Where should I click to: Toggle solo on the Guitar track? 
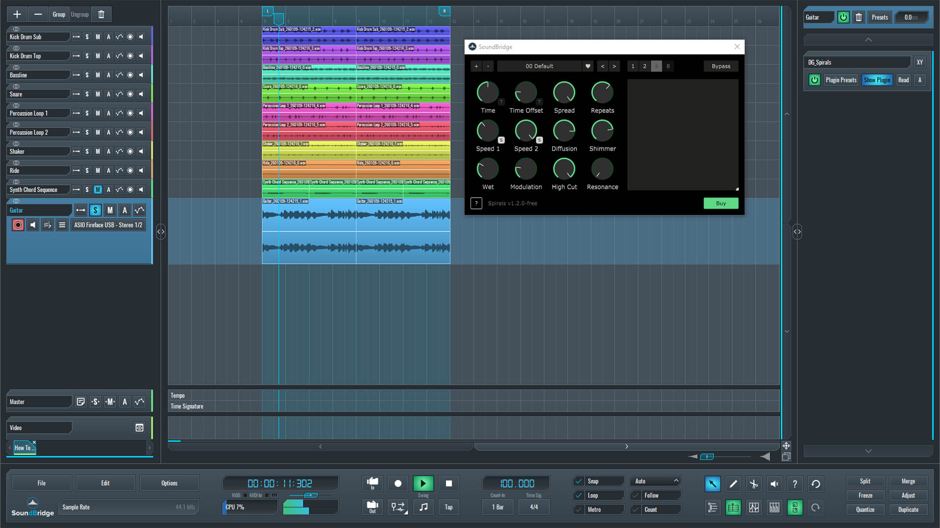pos(96,210)
